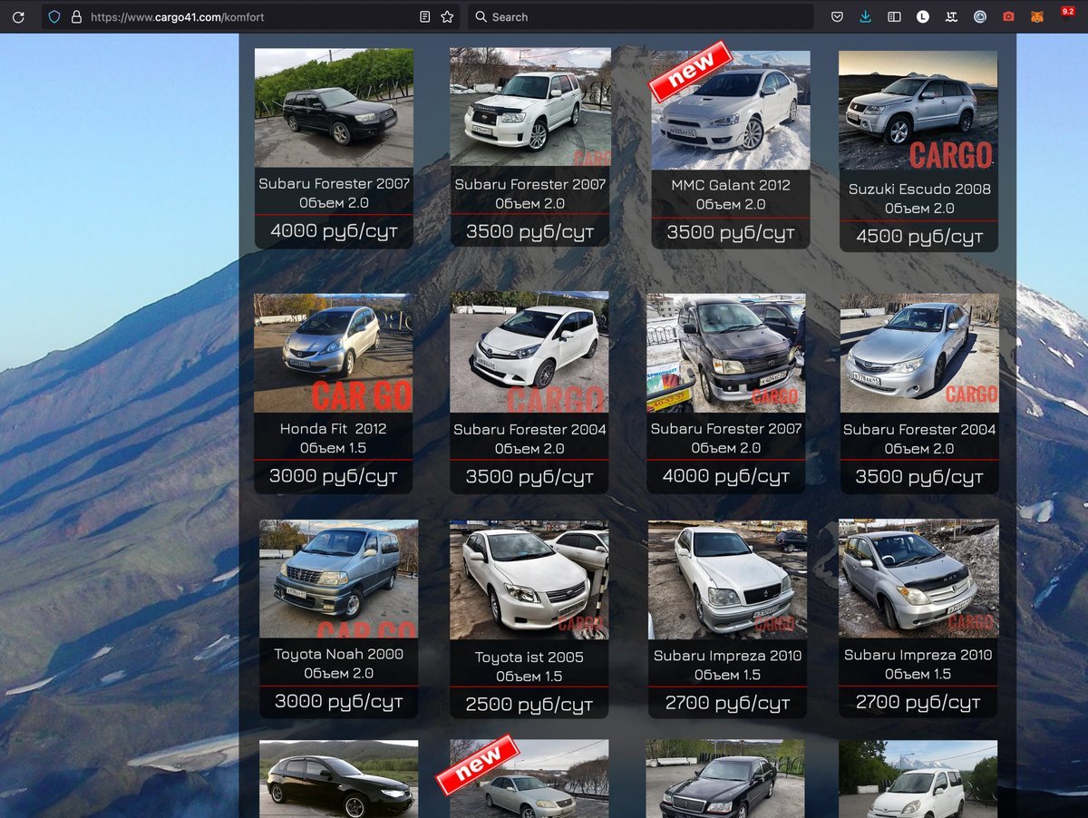
Task: Open the white Subaru Forester 2007 photo
Action: (530, 108)
